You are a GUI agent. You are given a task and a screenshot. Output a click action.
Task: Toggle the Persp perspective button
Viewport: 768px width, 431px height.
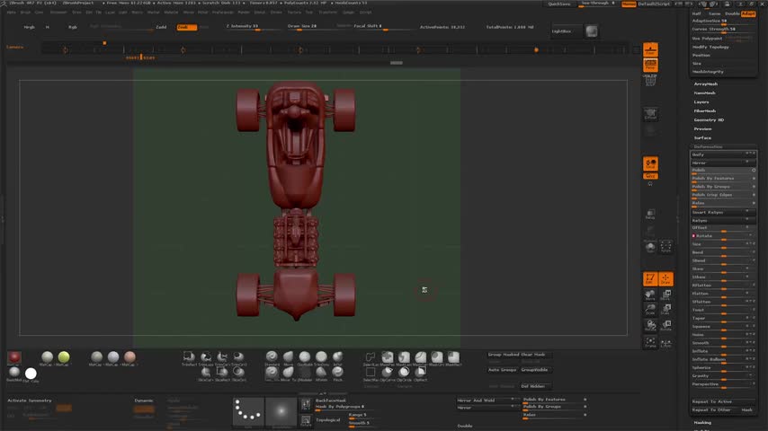pos(650,51)
